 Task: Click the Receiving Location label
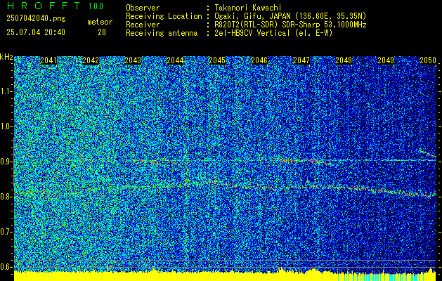[x=164, y=16]
